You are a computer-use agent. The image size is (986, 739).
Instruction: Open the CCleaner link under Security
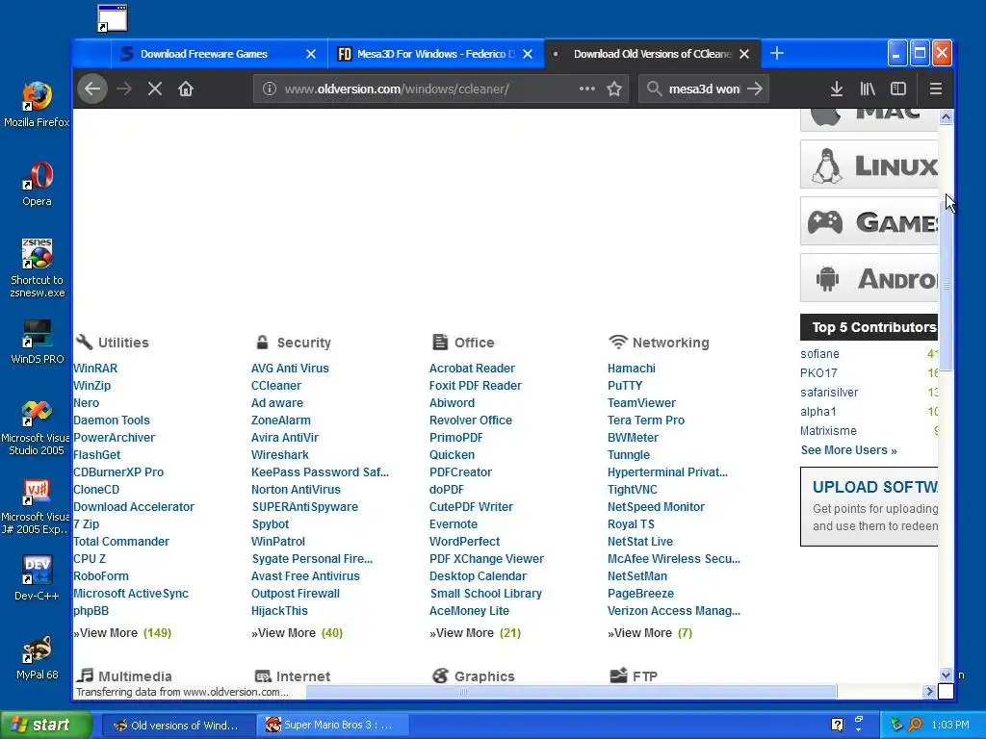click(x=276, y=385)
